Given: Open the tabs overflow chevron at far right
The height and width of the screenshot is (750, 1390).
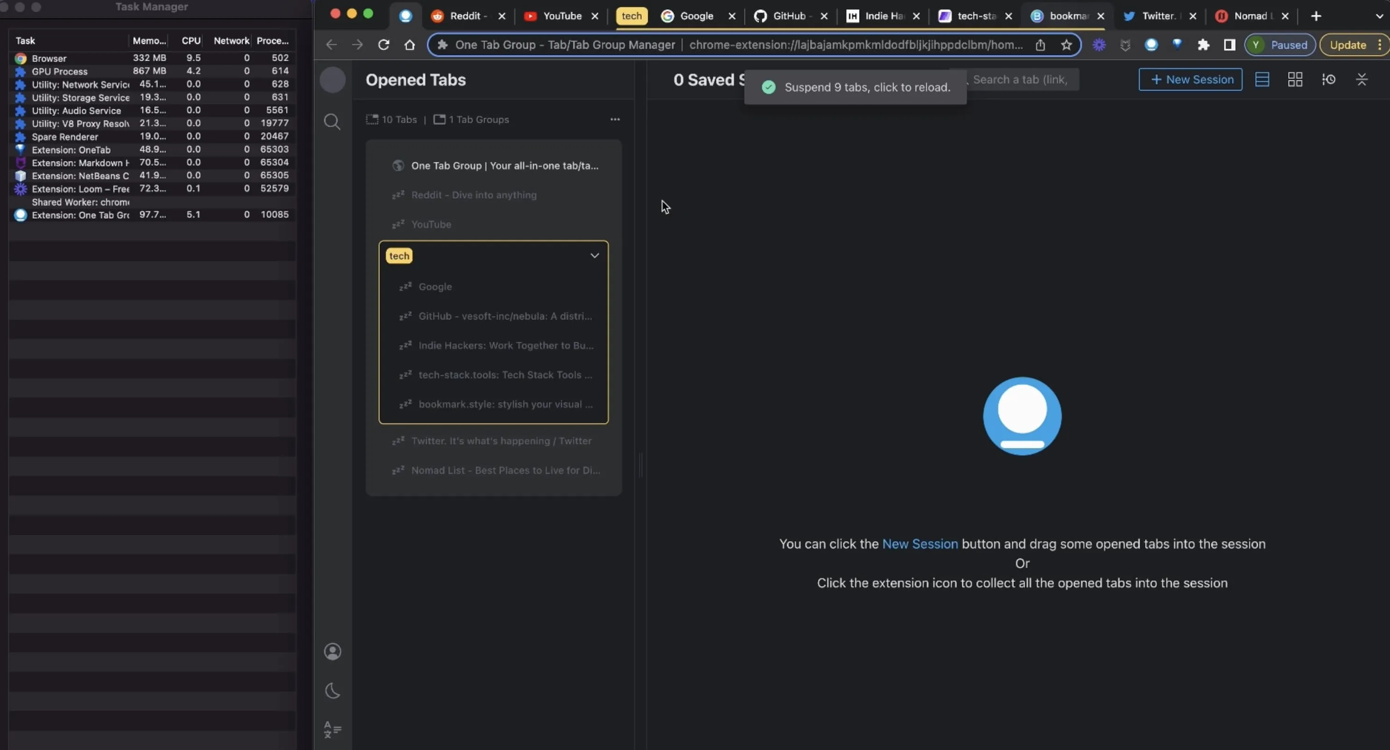Looking at the screenshot, I should pos(1379,15).
